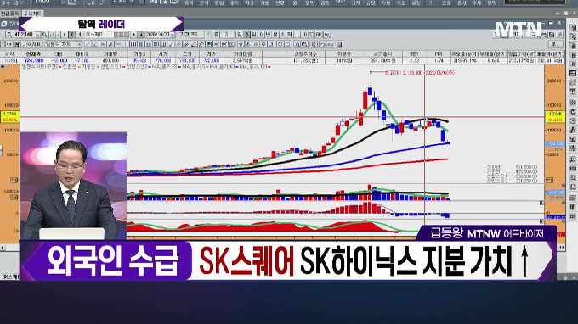Select the circle shape drawing tool
This screenshot has height=324, width=578.
(x=280, y=44)
